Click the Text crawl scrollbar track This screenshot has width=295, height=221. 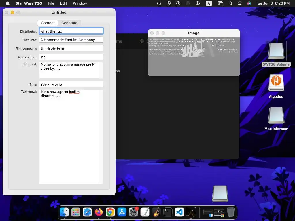coord(101,137)
